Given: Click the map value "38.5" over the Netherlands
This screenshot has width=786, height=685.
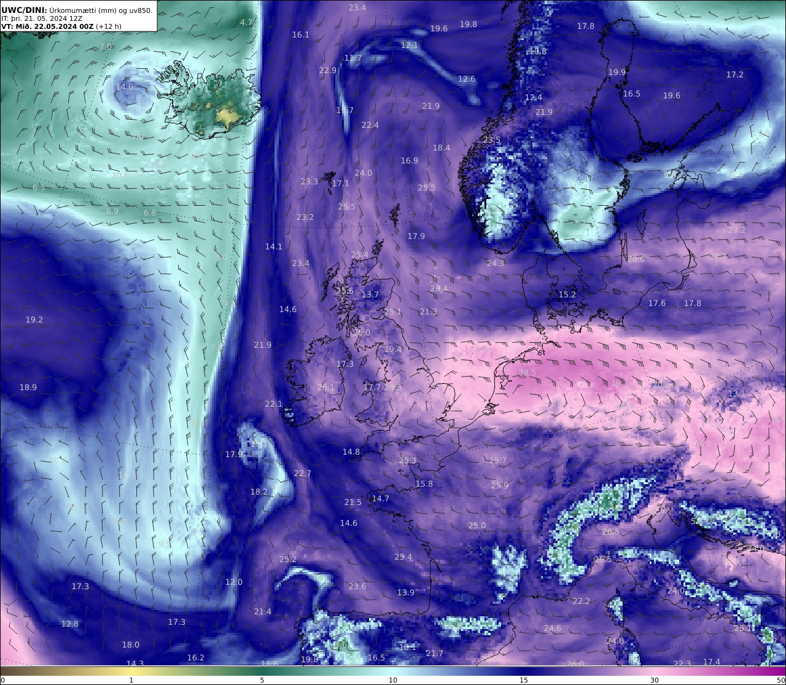Looking at the screenshot, I should click(527, 373).
